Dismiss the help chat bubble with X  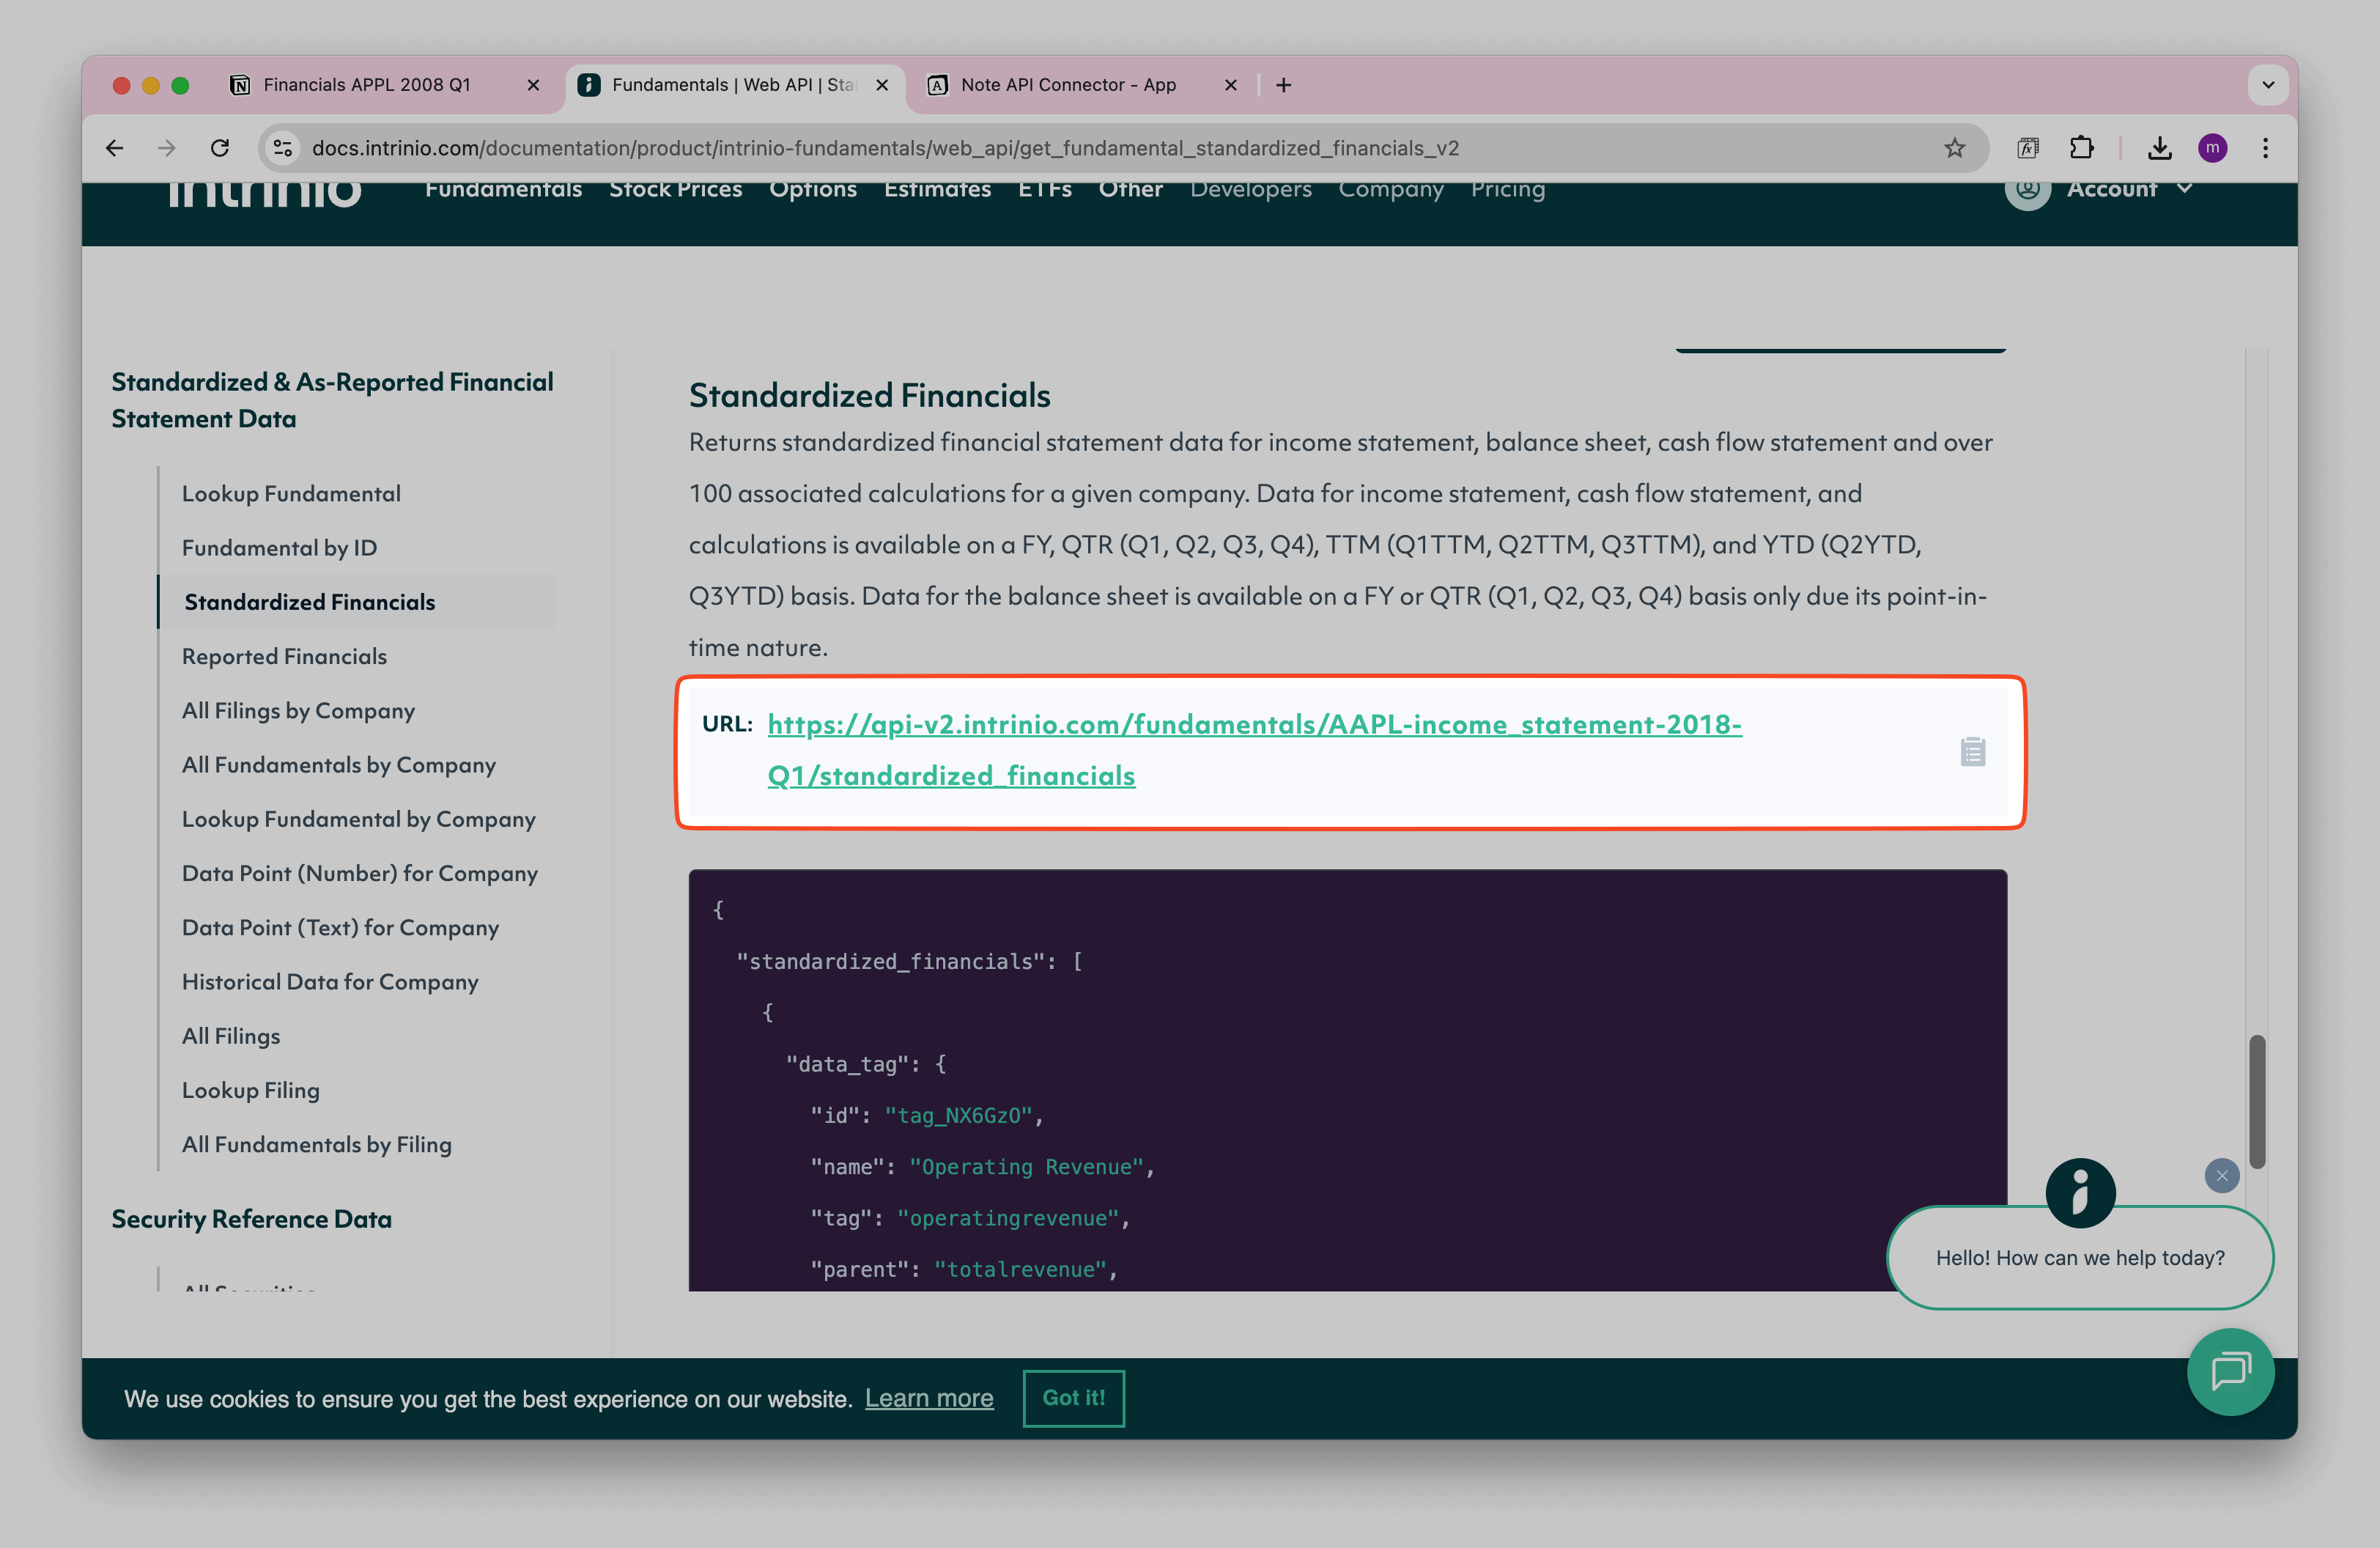(2222, 1176)
